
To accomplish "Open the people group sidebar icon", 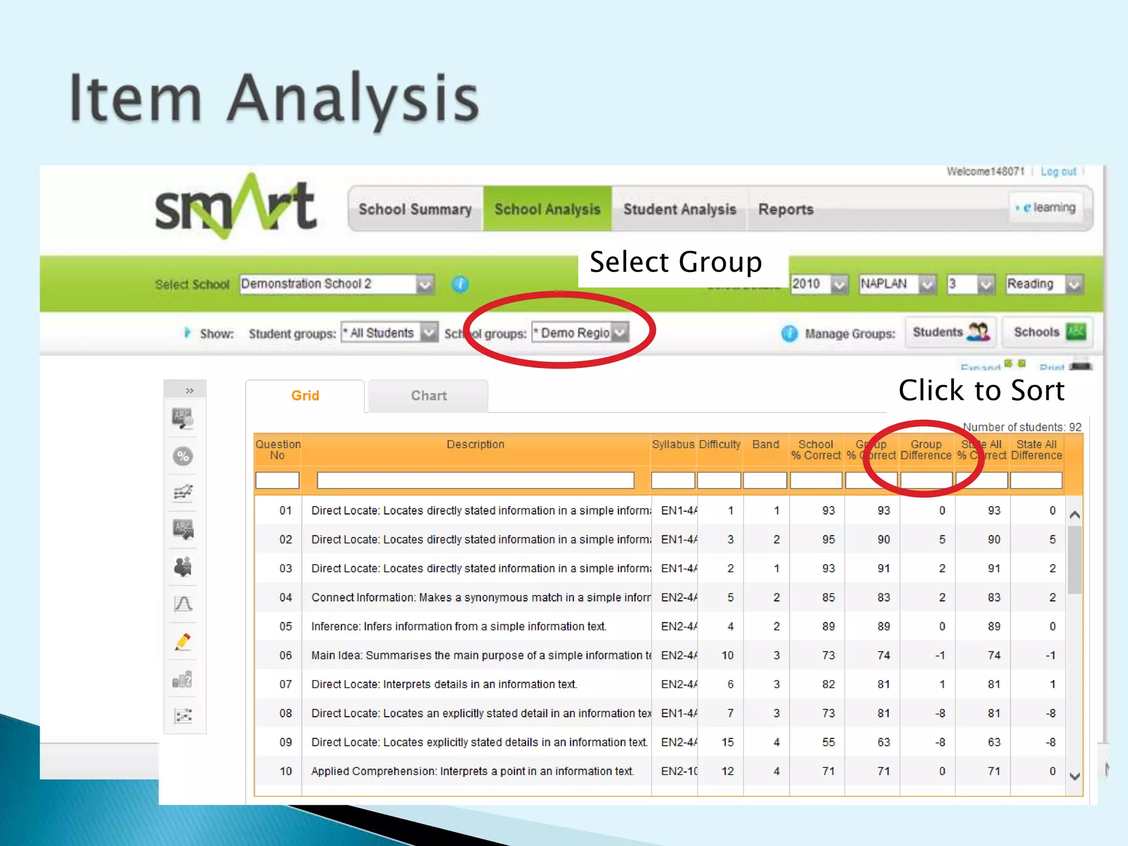I will tap(183, 567).
